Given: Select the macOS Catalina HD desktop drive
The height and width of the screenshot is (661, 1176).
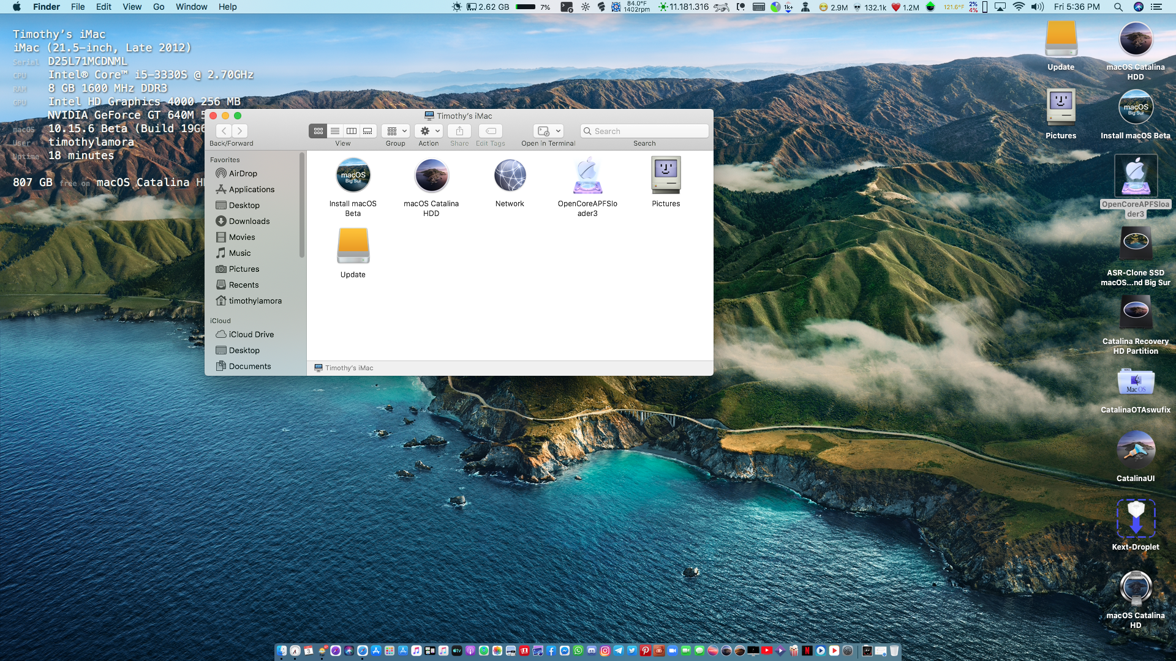Looking at the screenshot, I should click(1136, 599).
